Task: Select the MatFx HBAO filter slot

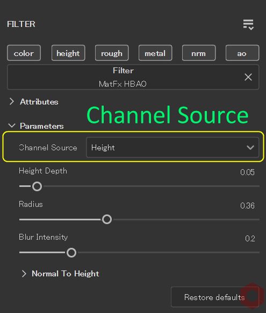Action: point(133,77)
